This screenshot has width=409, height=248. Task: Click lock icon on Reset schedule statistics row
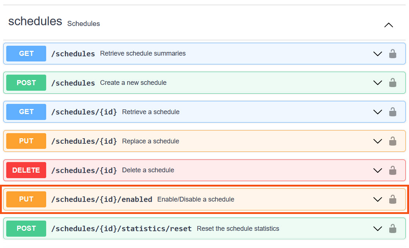tap(393, 229)
